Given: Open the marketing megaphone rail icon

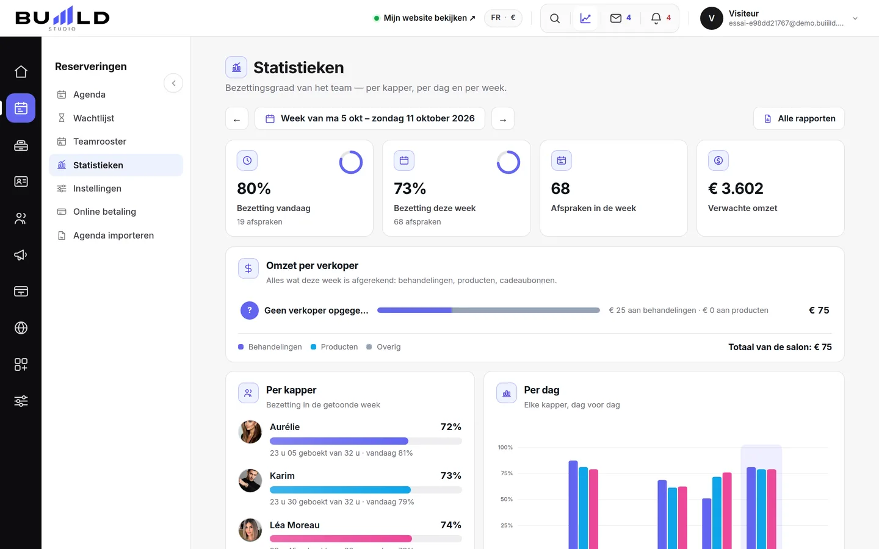Looking at the screenshot, I should pyautogui.click(x=21, y=255).
